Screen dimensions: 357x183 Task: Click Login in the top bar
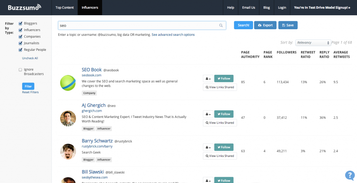click(282, 8)
